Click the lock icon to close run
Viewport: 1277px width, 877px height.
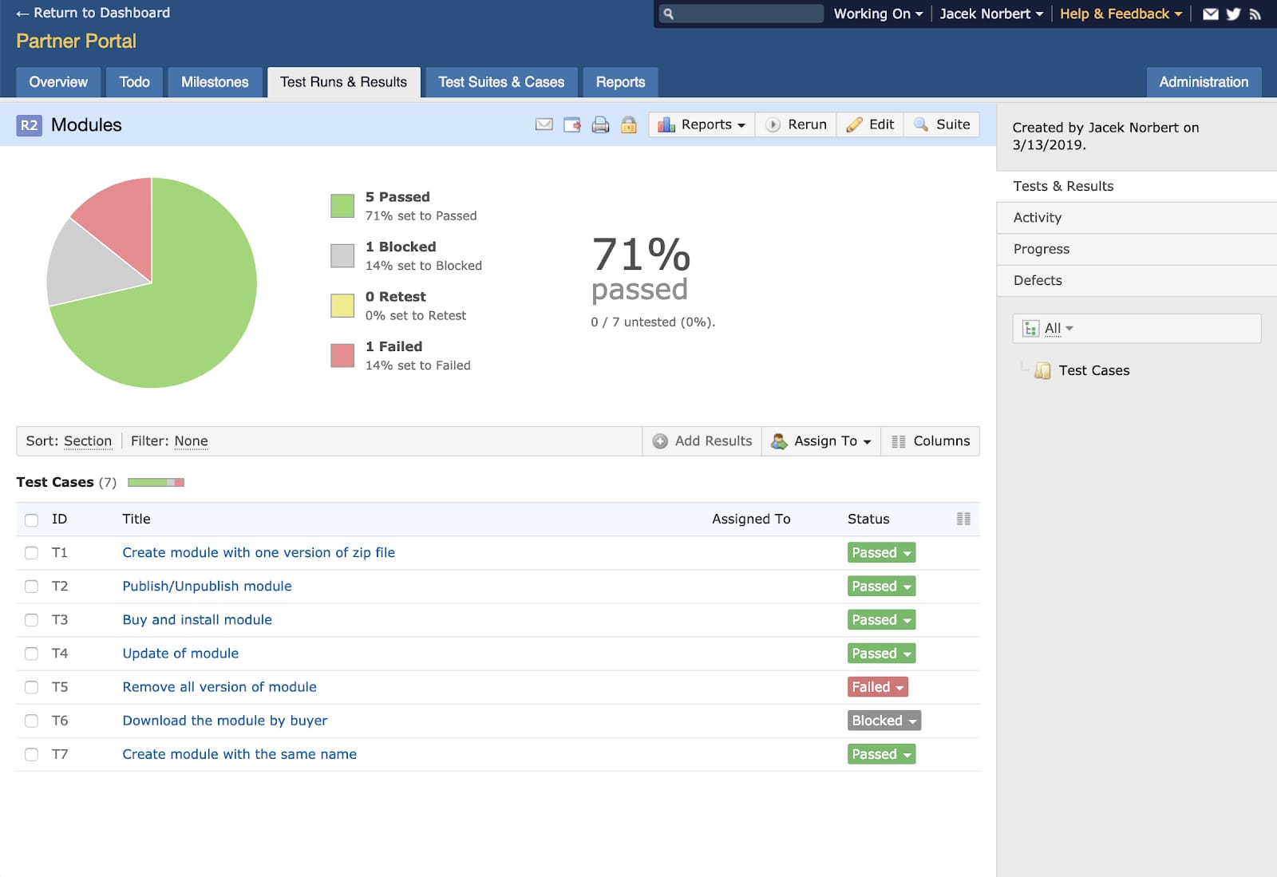point(629,124)
